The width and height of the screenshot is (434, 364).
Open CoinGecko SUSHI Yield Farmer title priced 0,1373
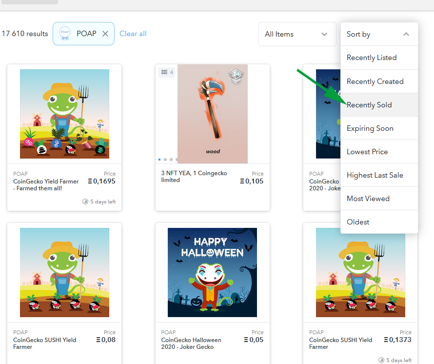coord(341,343)
